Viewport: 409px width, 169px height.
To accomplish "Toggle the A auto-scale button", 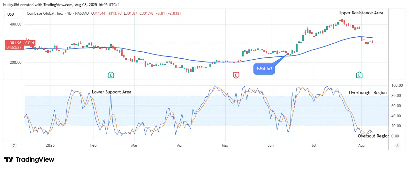I will coord(397,145).
